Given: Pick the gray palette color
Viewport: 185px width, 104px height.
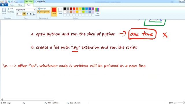Looking at the screenshot, I should coord(68,9).
